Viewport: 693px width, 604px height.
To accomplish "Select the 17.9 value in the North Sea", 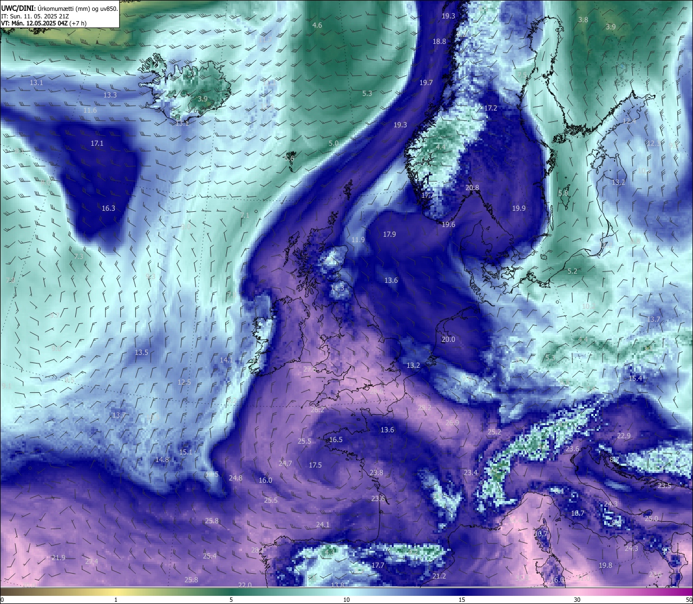I will tap(389, 235).
